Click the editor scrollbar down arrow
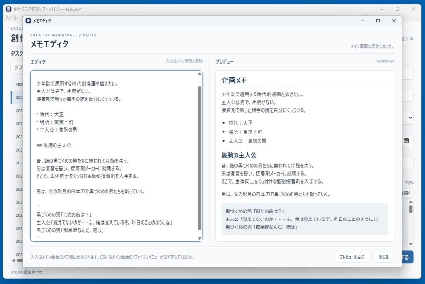The width and height of the screenshot is (425, 284). 200,239
